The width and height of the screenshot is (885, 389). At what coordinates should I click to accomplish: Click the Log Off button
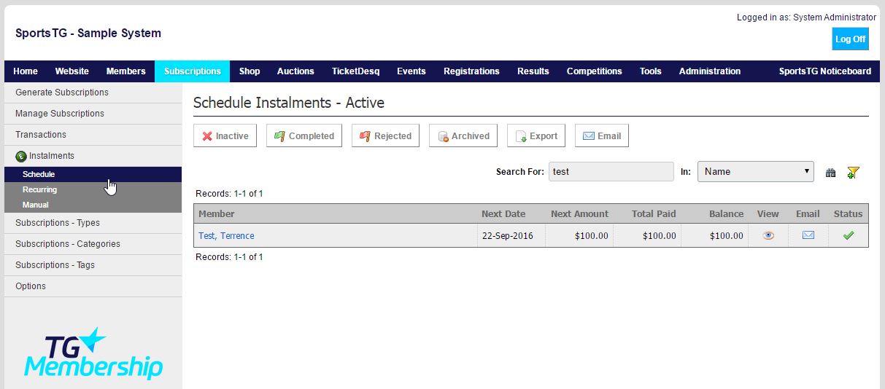[x=851, y=39]
